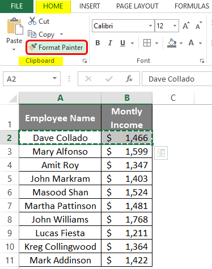This screenshot has width=212, height=269.
Task: Click the Copy button
Action: point(41,35)
